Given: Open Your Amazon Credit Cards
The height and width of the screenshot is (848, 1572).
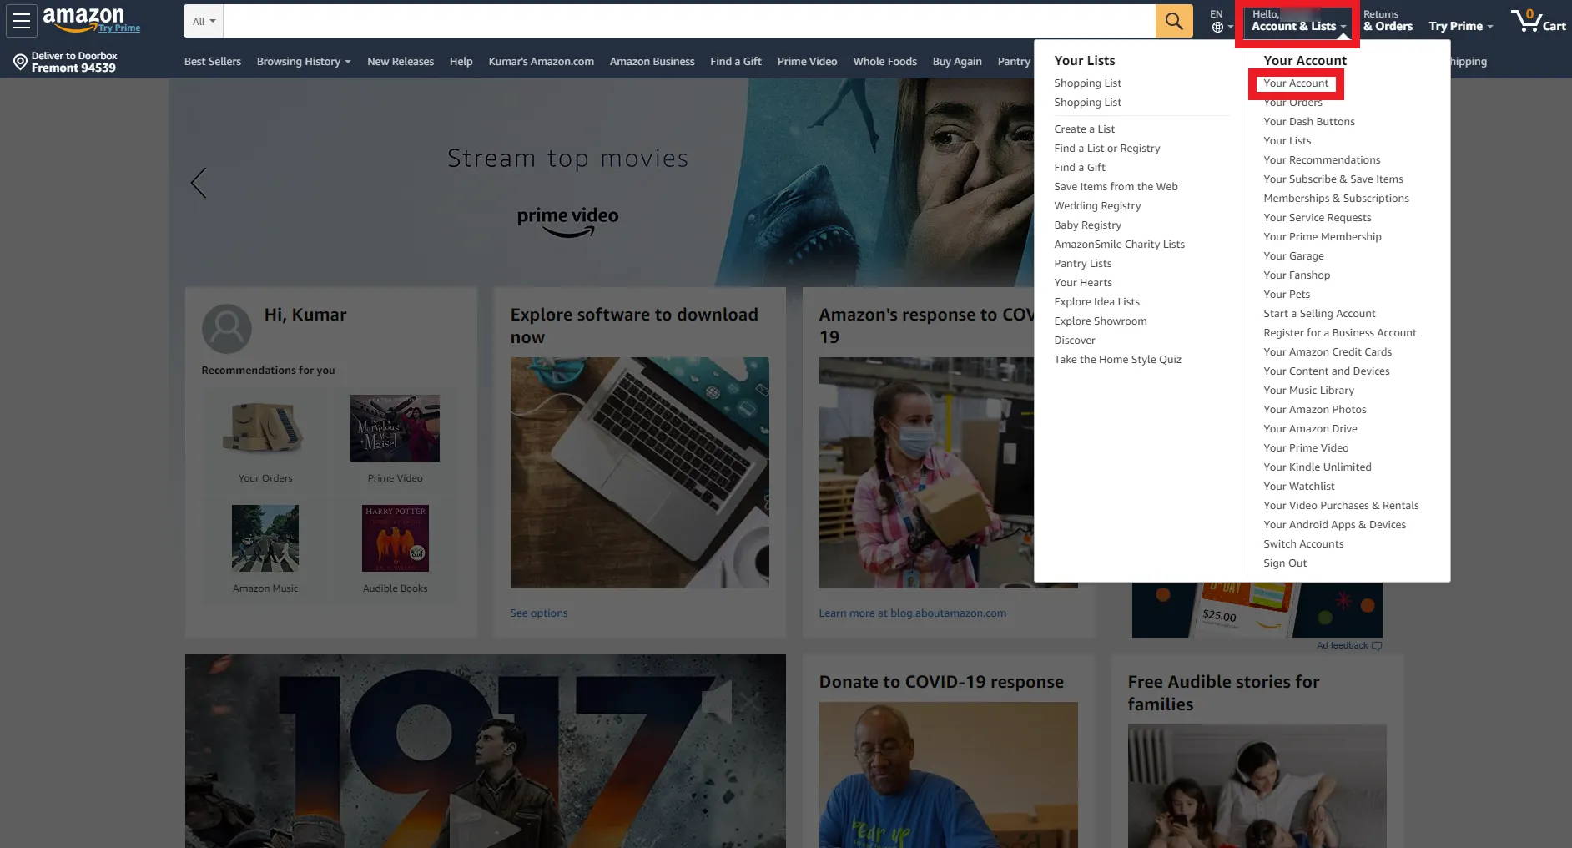Looking at the screenshot, I should [x=1328, y=351].
